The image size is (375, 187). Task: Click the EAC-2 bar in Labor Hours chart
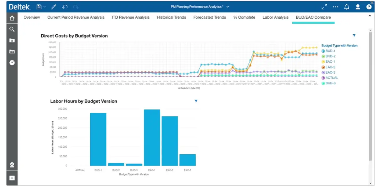pyautogui.click(x=170, y=141)
